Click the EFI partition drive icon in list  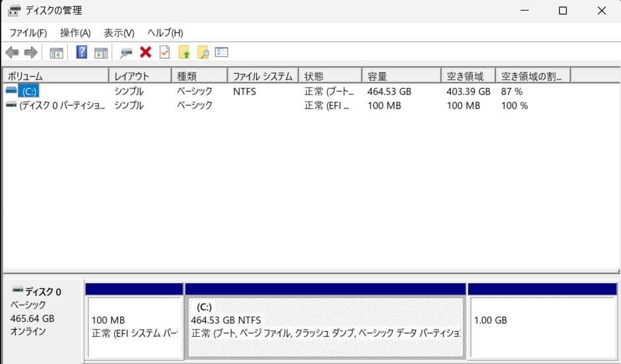[11, 104]
